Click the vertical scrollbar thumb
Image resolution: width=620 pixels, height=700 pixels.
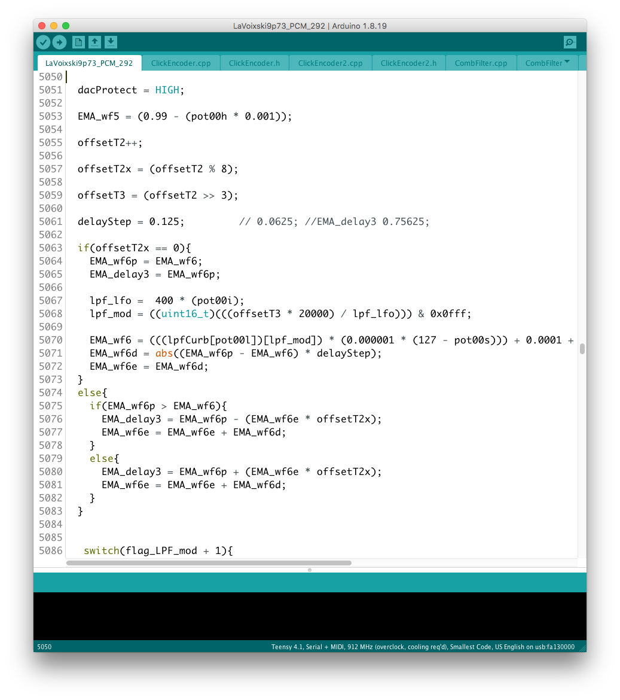click(x=582, y=349)
